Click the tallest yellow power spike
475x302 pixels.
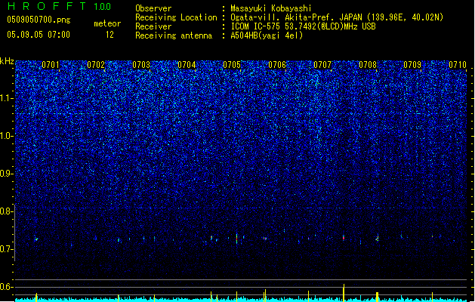click(344, 293)
